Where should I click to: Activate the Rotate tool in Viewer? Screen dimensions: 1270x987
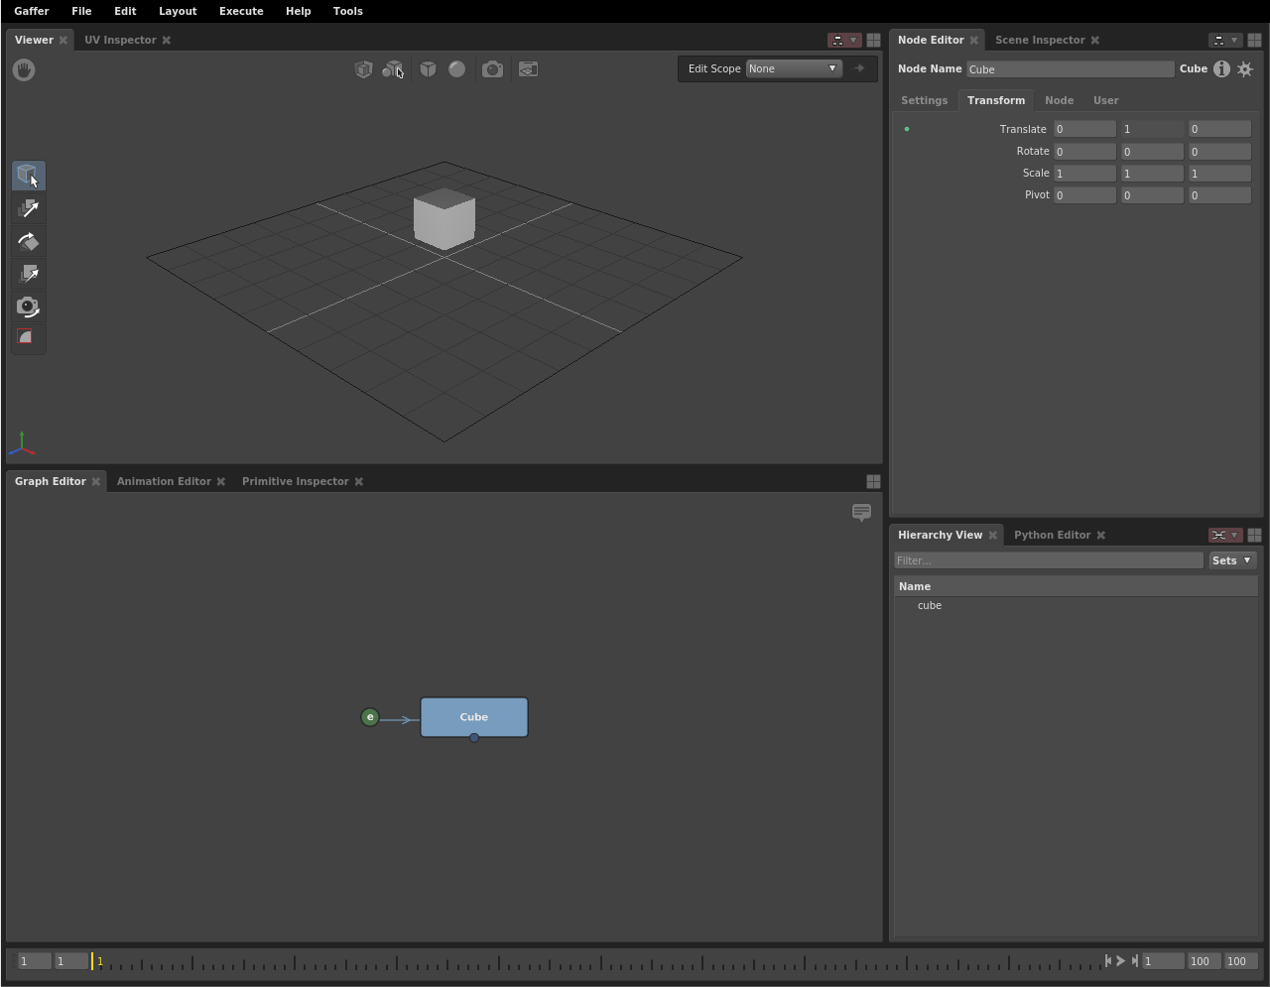29,241
